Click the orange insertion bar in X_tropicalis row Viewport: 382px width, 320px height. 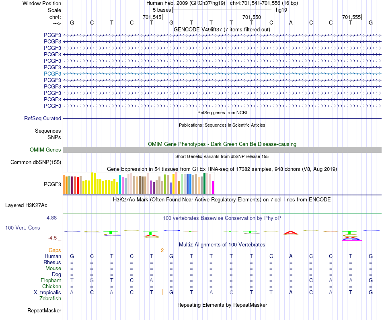(162, 292)
